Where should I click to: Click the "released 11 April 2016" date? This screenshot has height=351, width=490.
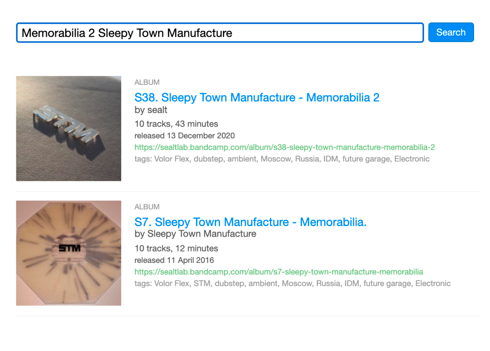174,260
